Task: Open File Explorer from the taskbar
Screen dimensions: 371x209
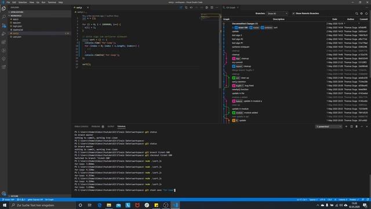Action: [x=109, y=205]
